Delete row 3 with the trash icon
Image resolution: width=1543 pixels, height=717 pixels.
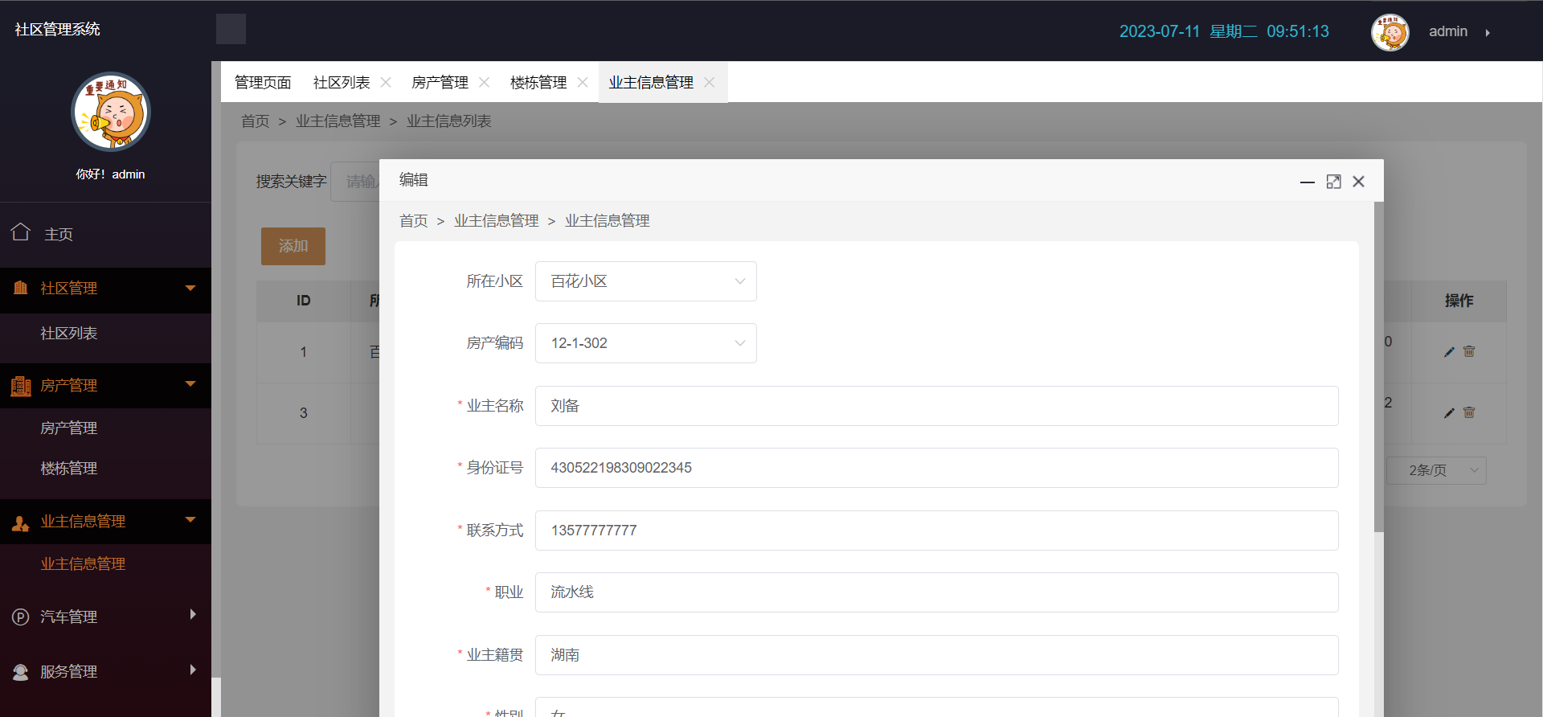click(x=1469, y=412)
